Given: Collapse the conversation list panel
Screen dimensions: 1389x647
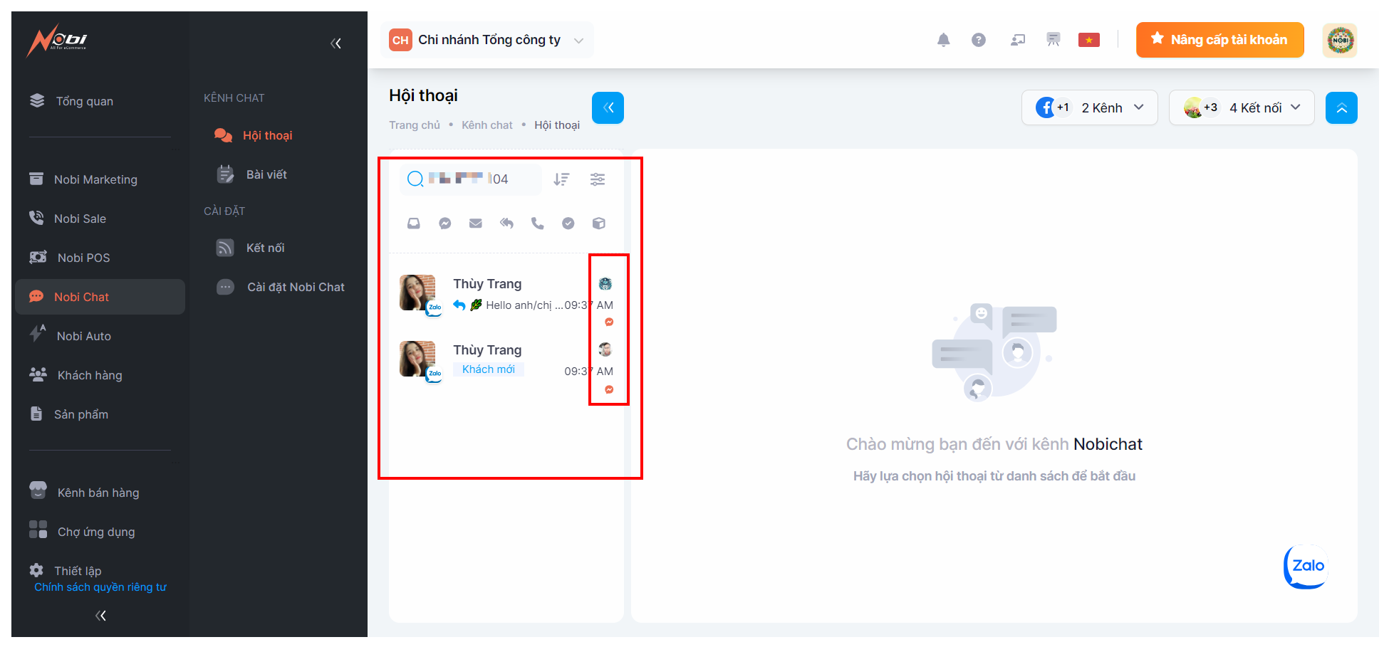Looking at the screenshot, I should [608, 108].
